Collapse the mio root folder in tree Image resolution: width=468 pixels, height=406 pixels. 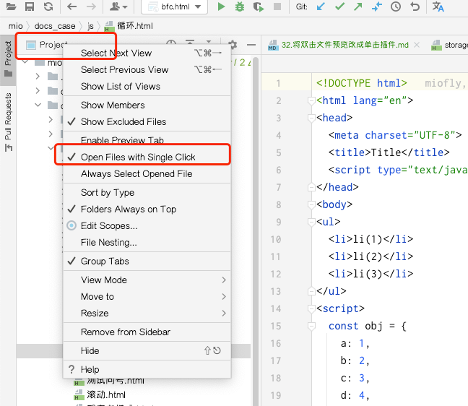point(26,63)
